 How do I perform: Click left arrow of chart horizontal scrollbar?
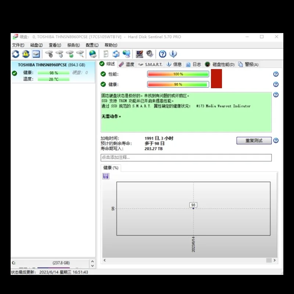[x=105, y=260]
